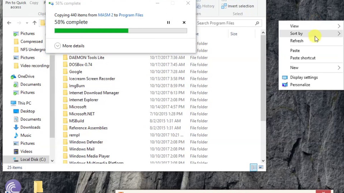Go back in File Explorer
344x193 pixels.
[9, 23]
